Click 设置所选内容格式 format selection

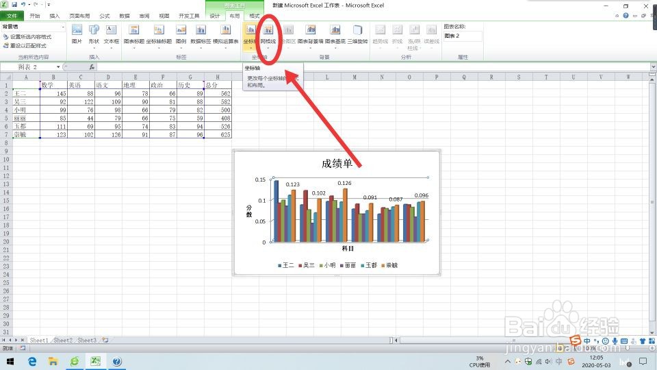click(27, 37)
